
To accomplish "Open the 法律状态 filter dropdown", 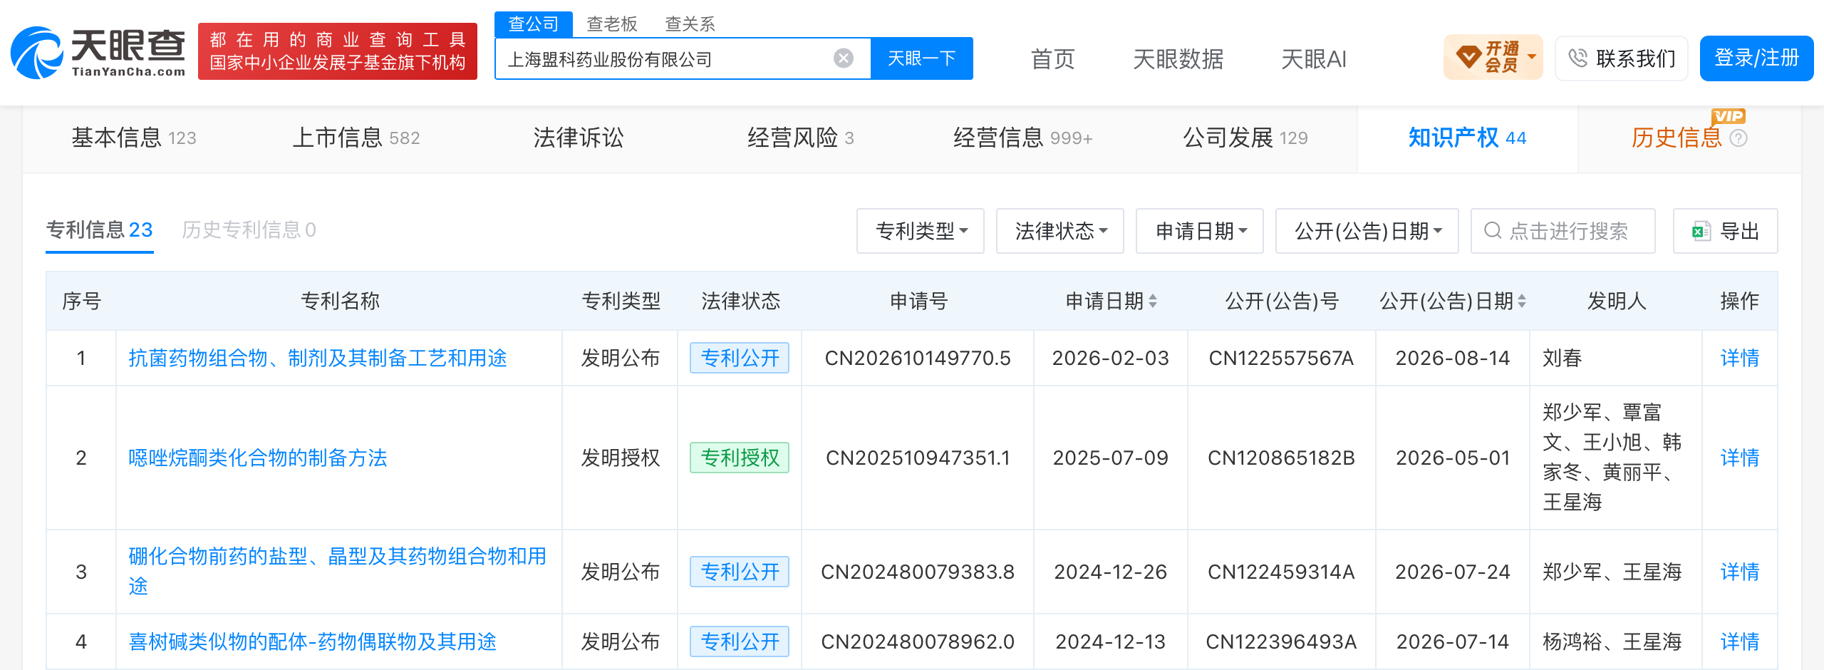I will pyautogui.click(x=1059, y=231).
